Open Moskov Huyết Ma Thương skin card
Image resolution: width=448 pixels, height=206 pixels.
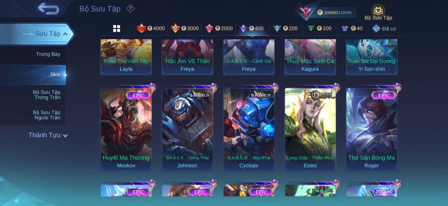[x=126, y=129]
